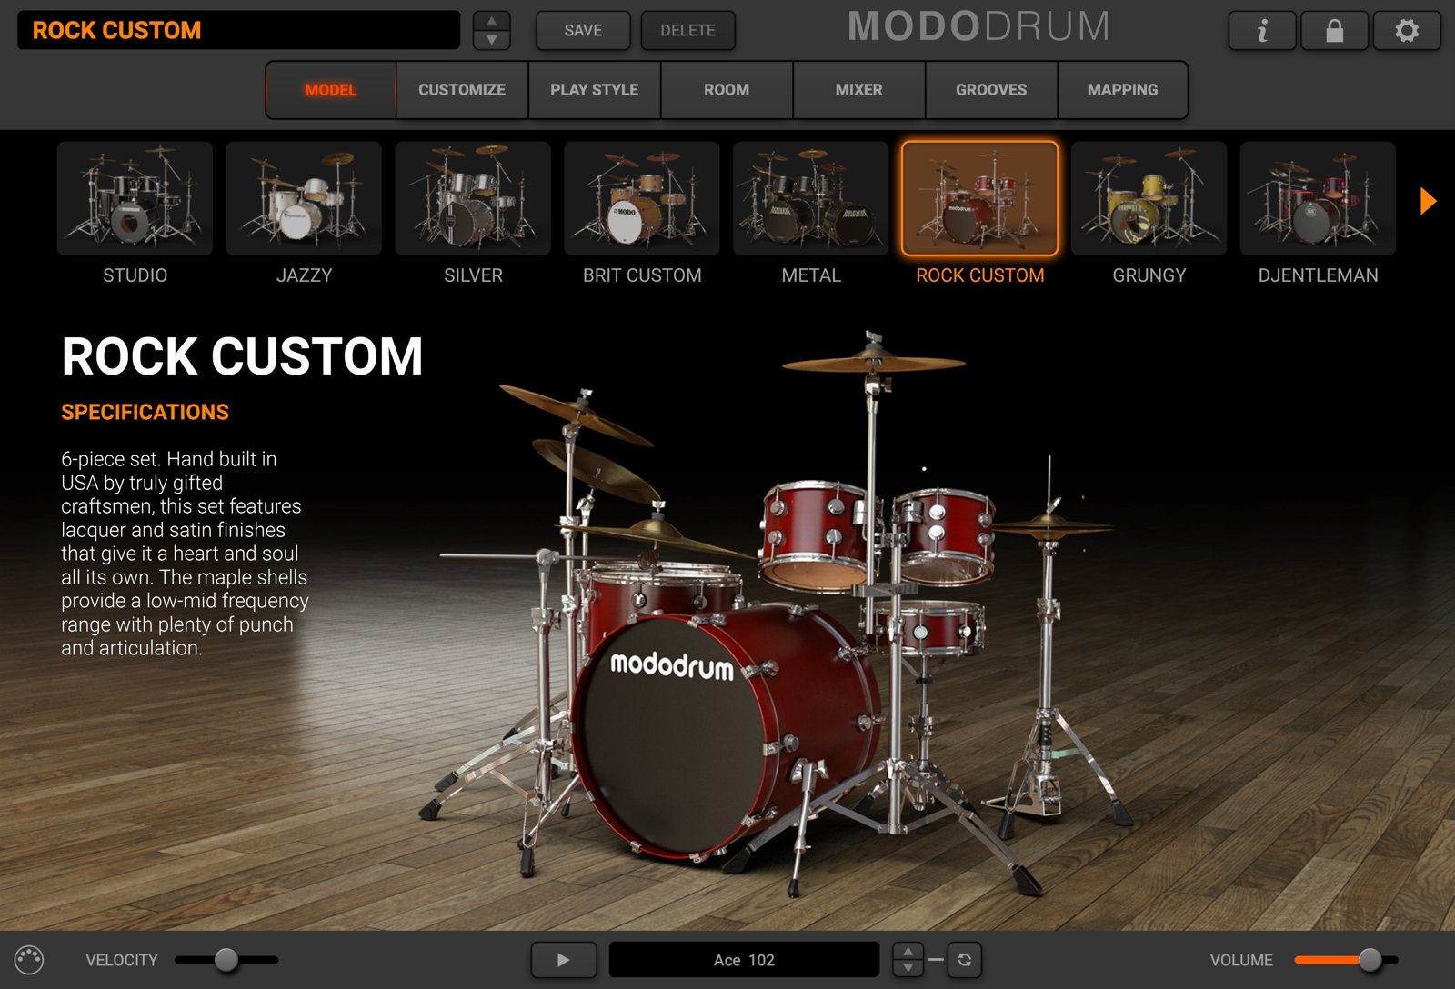Open the MIXER tab
This screenshot has height=989, width=1455.
(x=859, y=90)
